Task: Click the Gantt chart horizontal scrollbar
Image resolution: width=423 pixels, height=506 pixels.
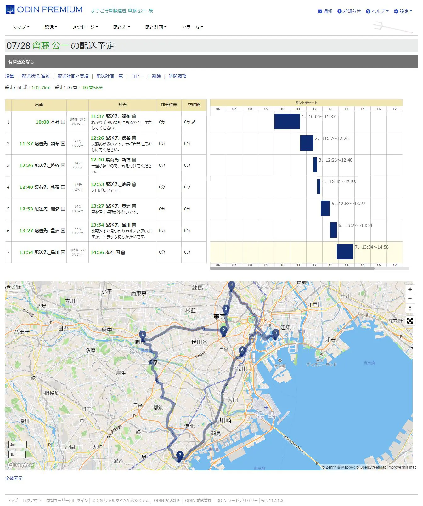Action: coord(292,269)
